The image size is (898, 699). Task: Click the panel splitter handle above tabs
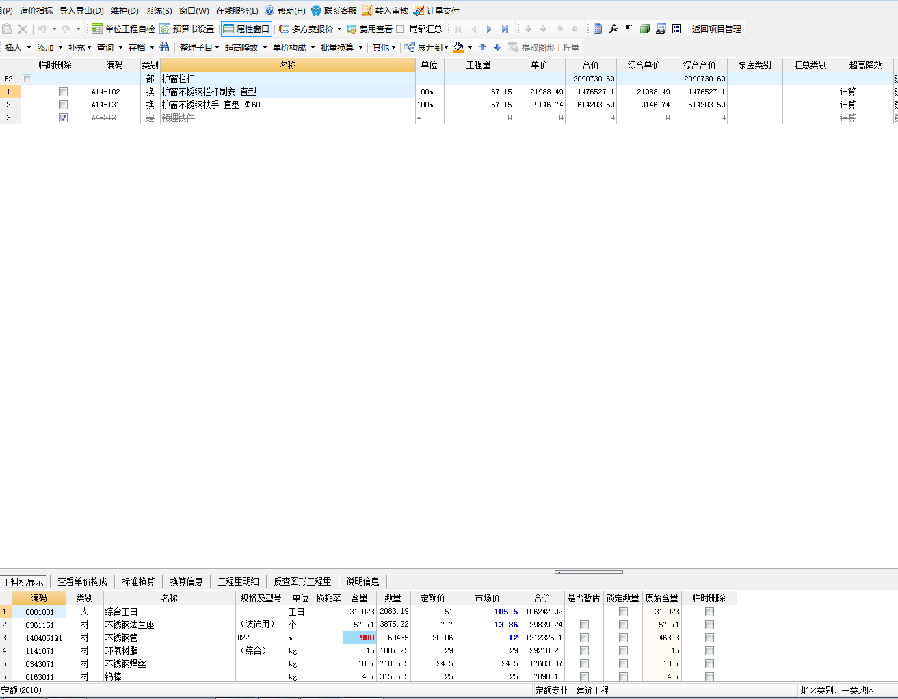coord(589,571)
